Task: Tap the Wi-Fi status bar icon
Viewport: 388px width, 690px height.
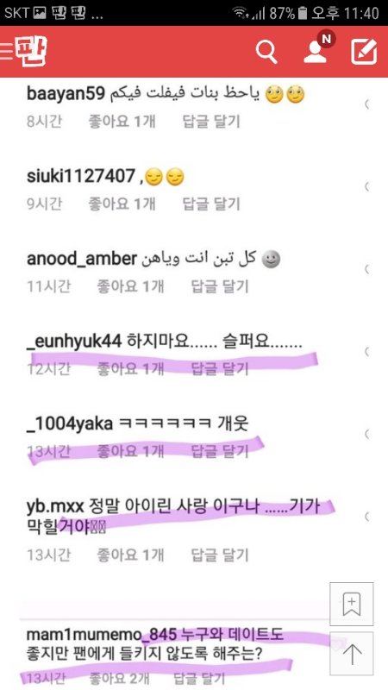Action: point(241,13)
